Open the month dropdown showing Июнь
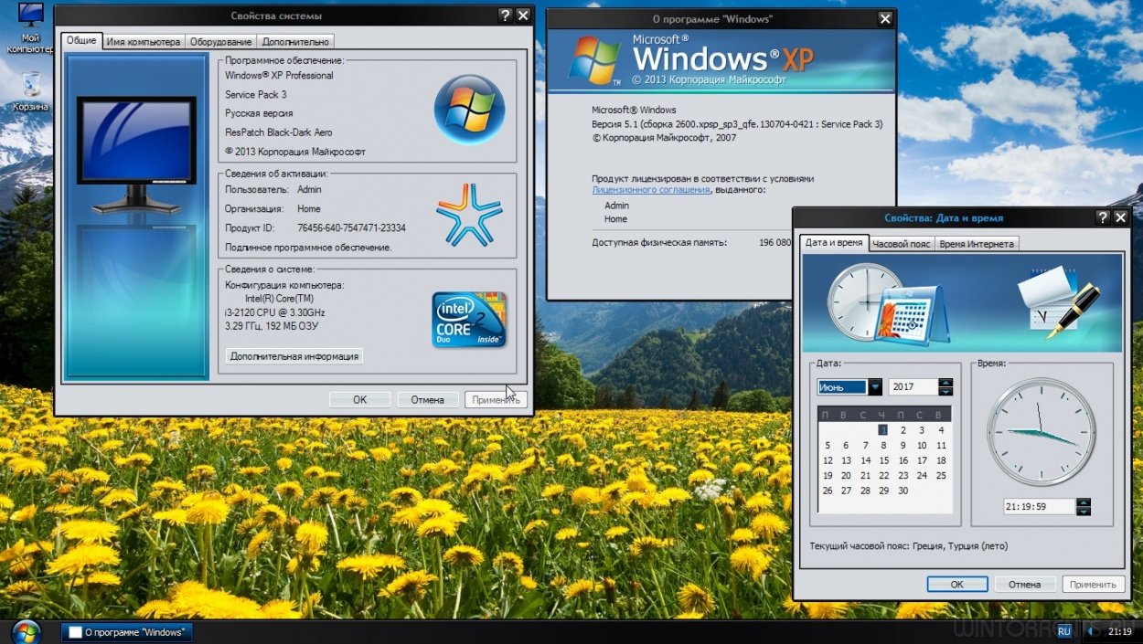Screen dimensions: 1143x644 tap(875, 387)
